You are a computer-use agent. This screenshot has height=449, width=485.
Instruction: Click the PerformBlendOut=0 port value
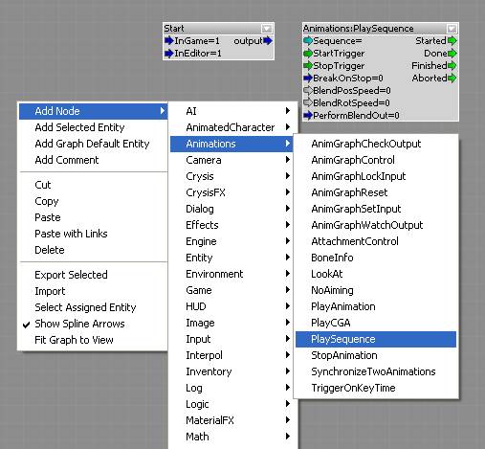point(356,116)
